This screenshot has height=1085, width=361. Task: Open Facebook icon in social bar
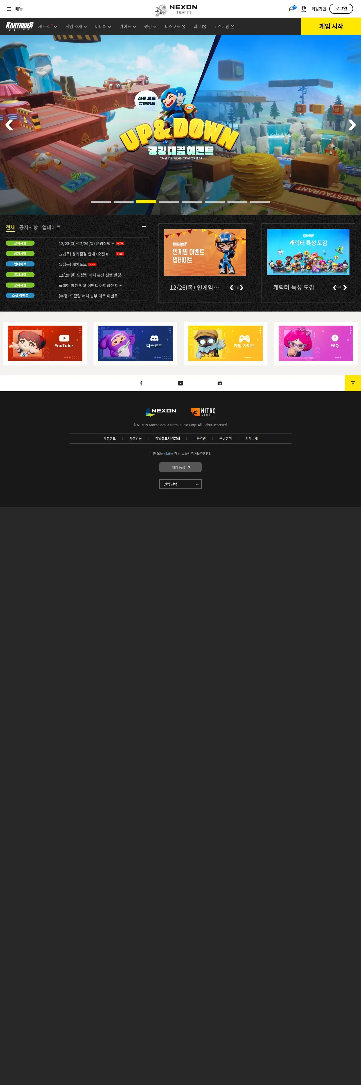(x=141, y=383)
